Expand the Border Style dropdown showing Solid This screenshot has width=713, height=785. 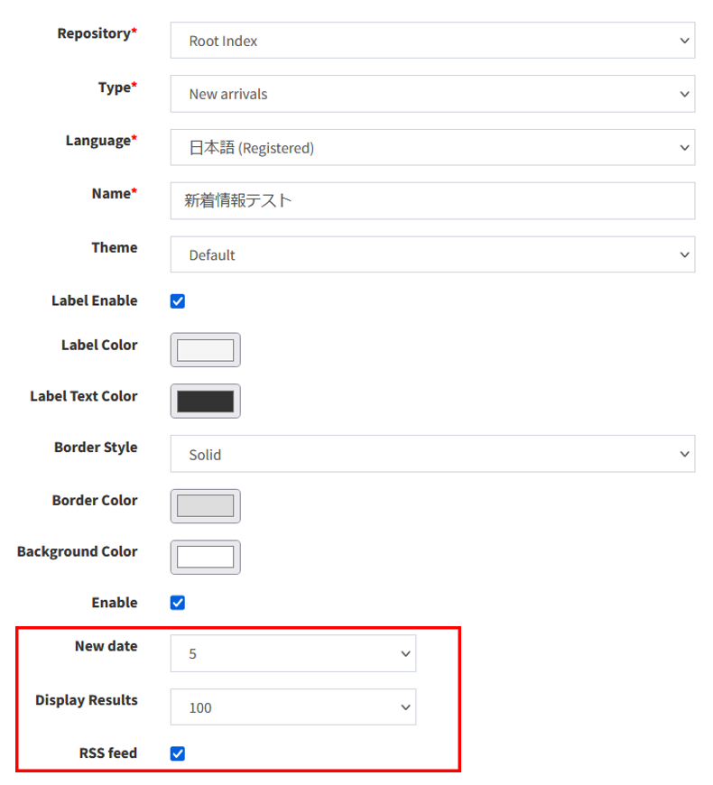(x=431, y=455)
